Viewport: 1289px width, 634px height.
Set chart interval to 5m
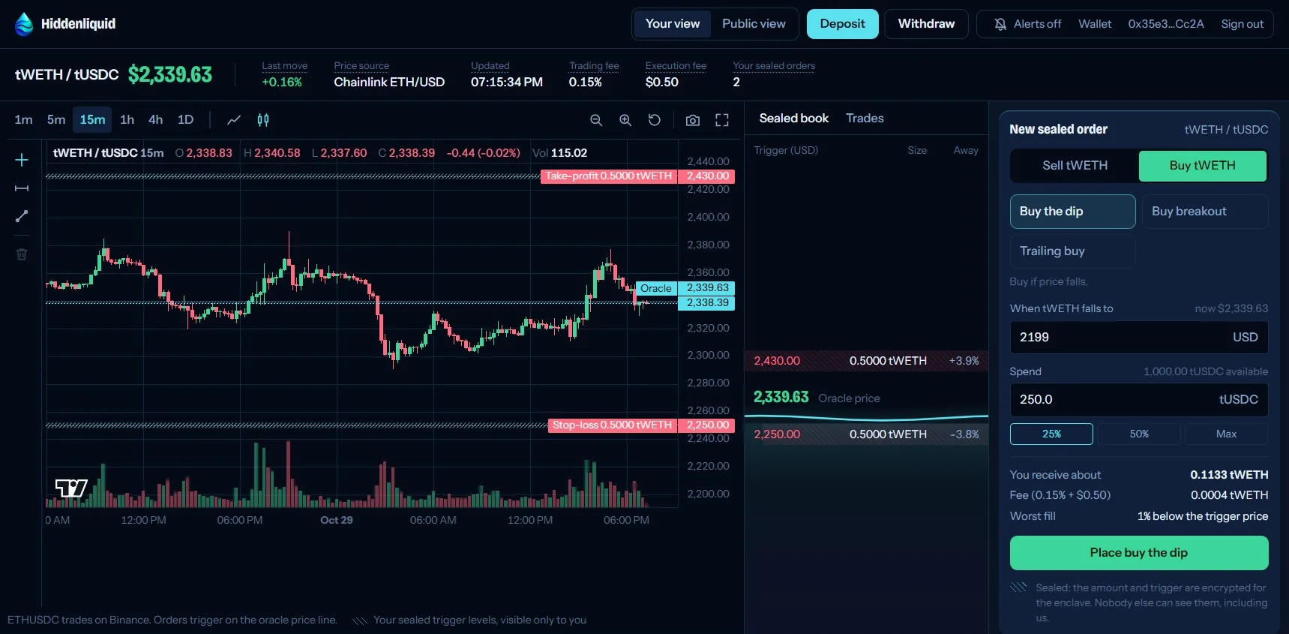[x=56, y=120]
